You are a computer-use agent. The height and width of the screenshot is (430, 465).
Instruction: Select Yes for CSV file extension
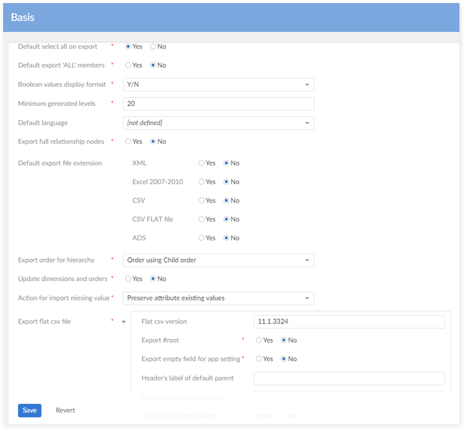point(202,200)
